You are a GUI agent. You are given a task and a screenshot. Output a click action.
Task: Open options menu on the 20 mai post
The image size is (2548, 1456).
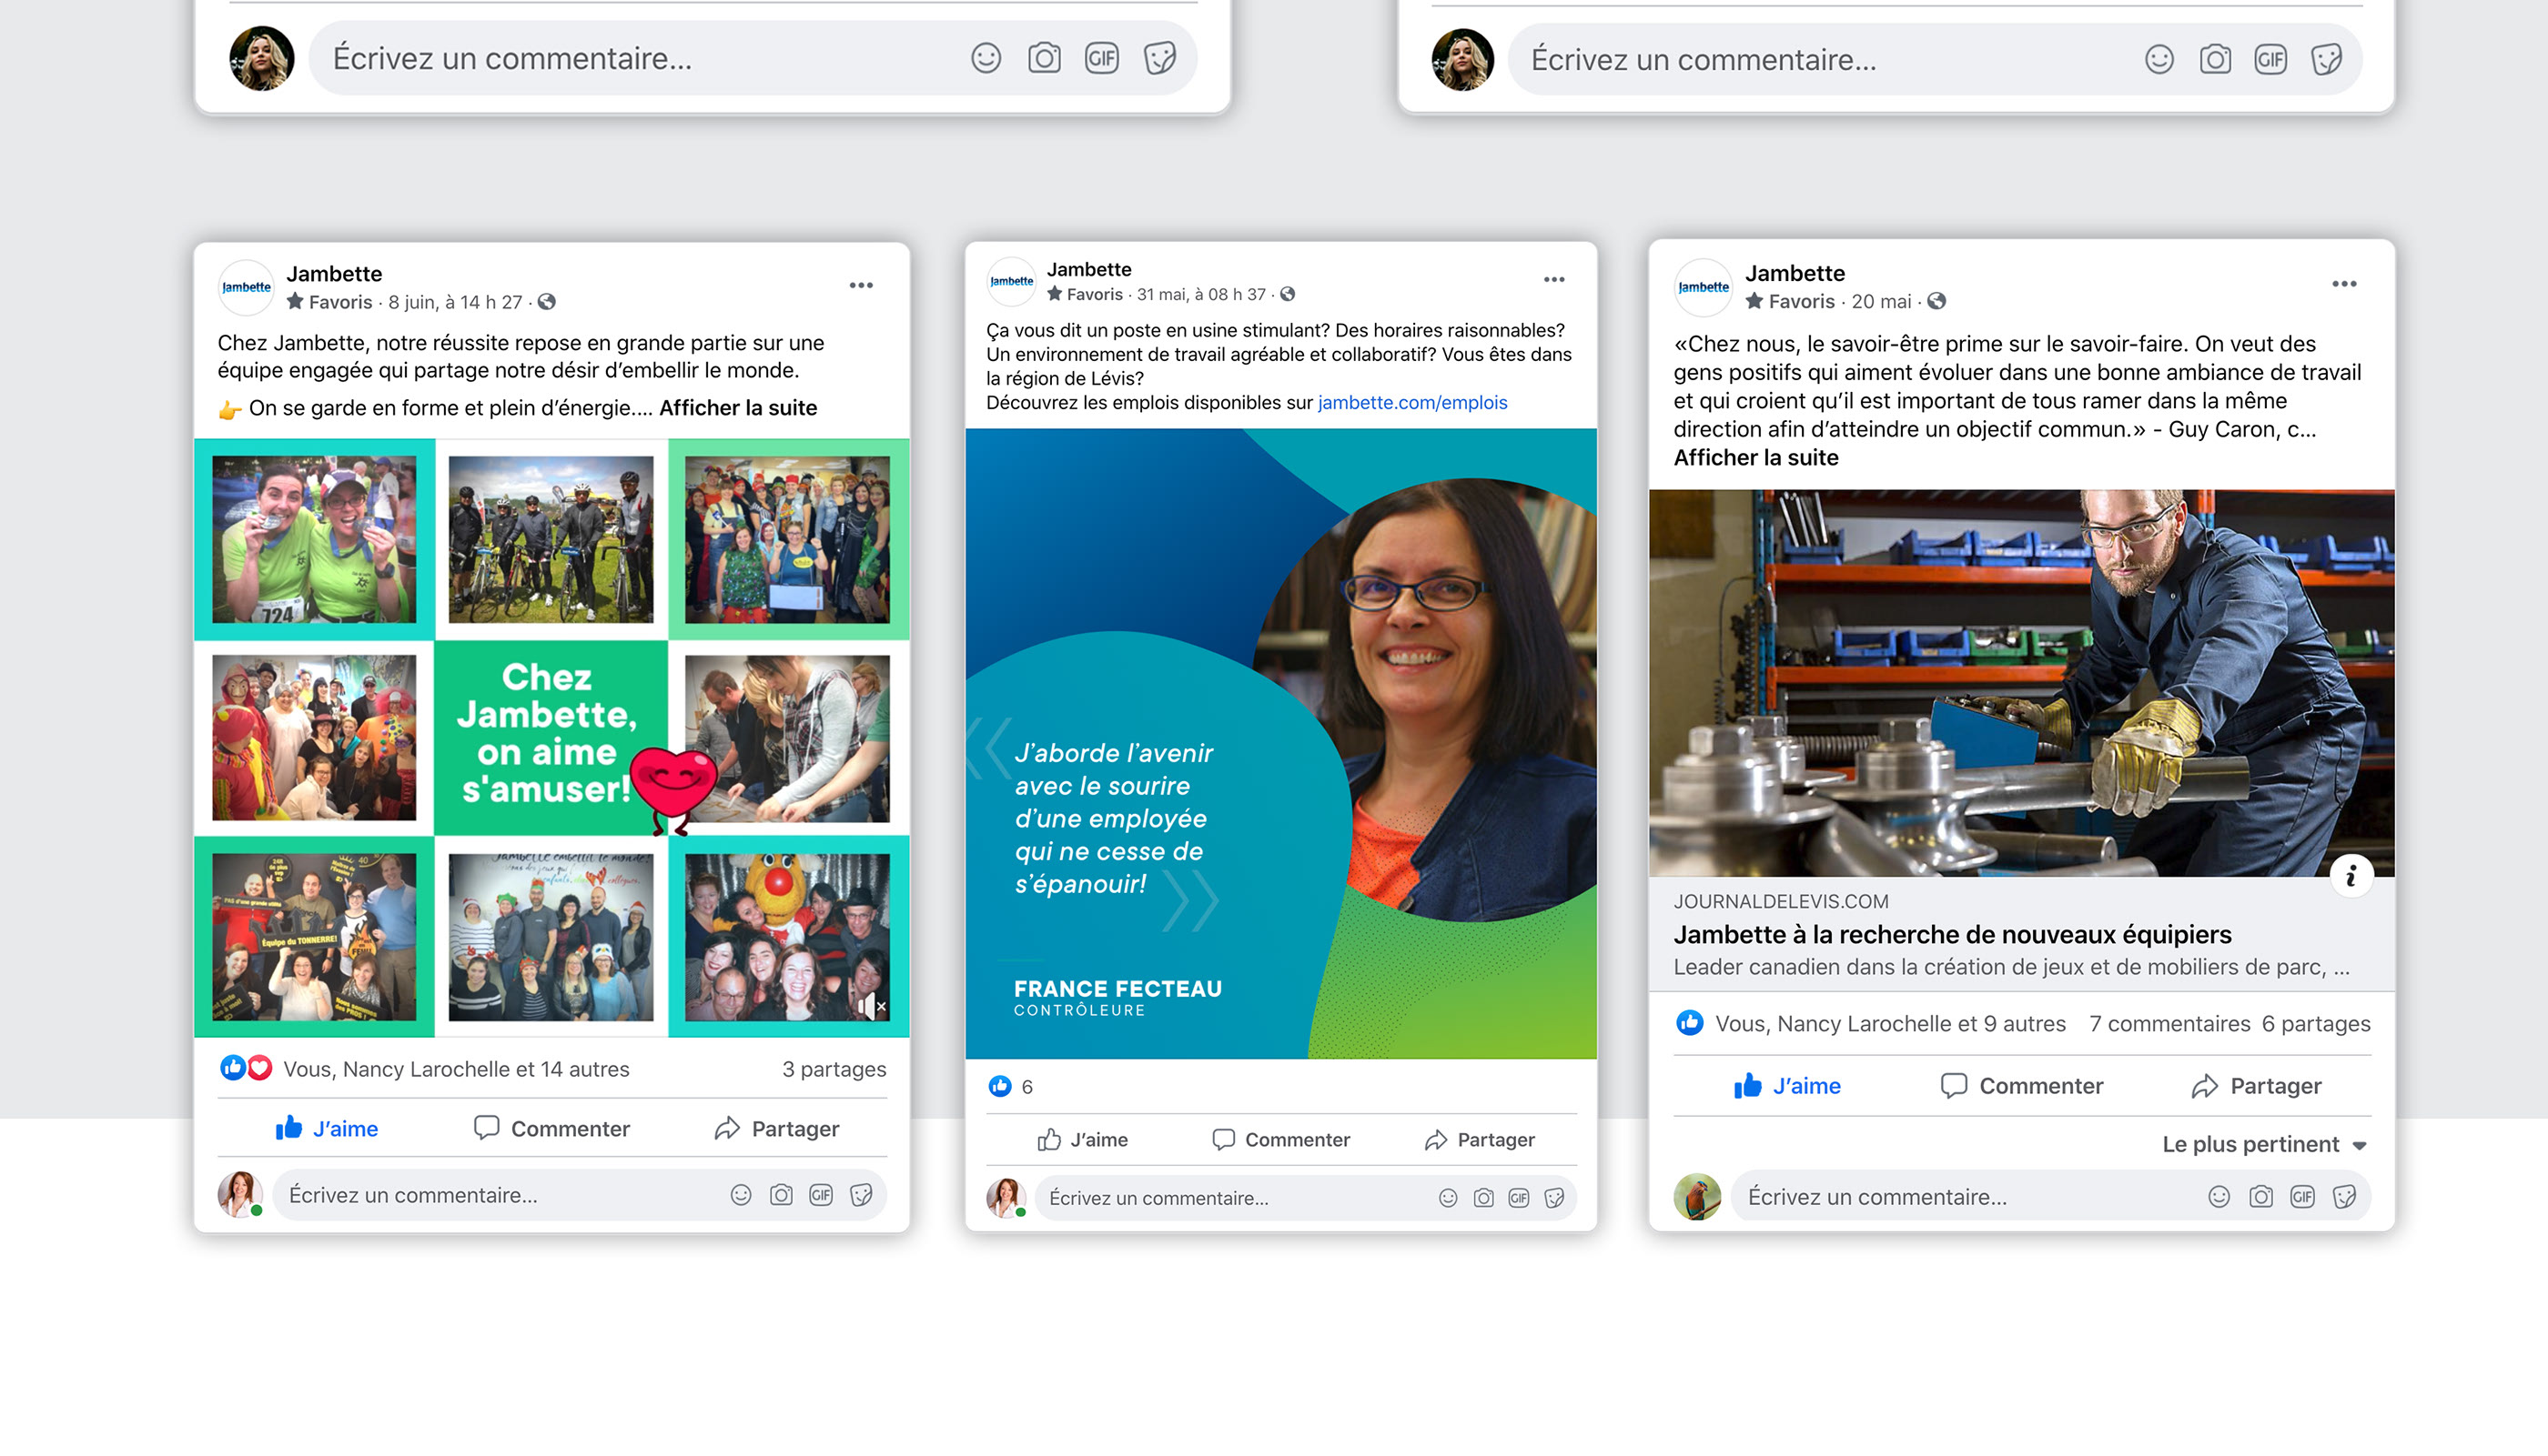[2344, 285]
